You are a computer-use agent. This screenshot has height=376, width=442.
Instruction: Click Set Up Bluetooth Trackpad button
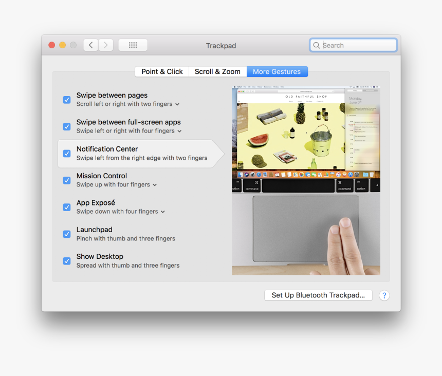click(318, 295)
